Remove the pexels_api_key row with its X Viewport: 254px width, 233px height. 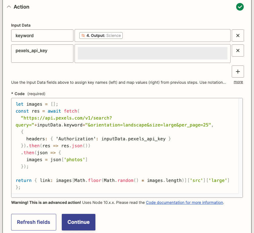pyautogui.click(x=238, y=50)
